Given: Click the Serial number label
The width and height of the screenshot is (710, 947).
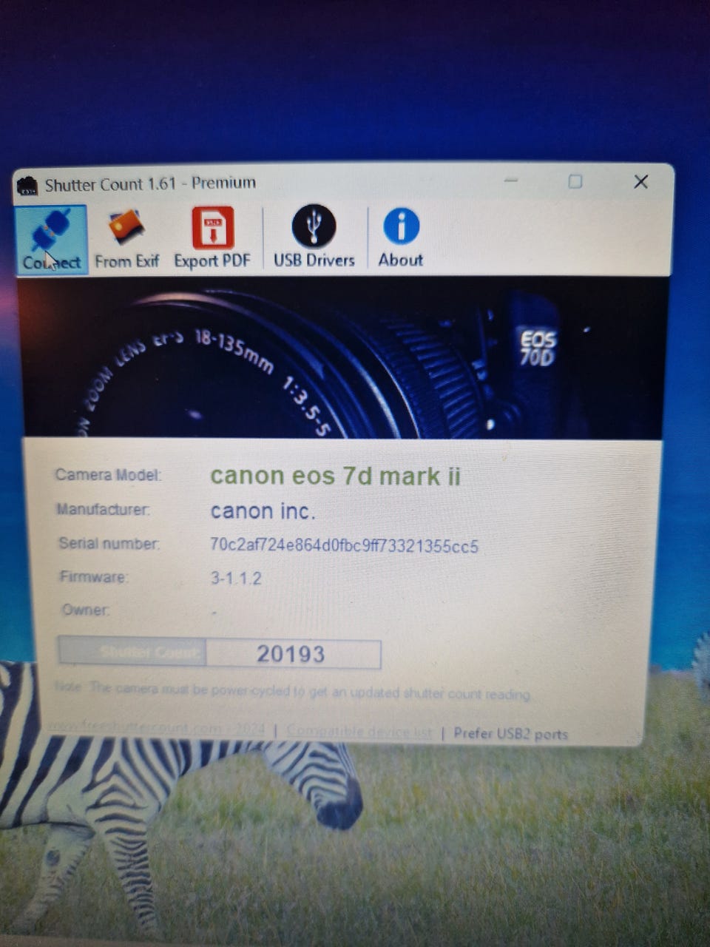Looking at the screenshot, I should tap(109, 544).
